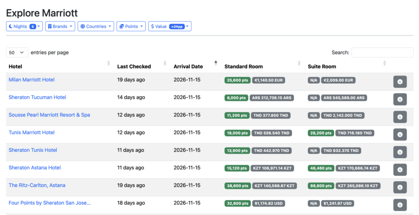
Task: Click the ARS 212,736.15 ARS price badge
Action: pos(272,98)
